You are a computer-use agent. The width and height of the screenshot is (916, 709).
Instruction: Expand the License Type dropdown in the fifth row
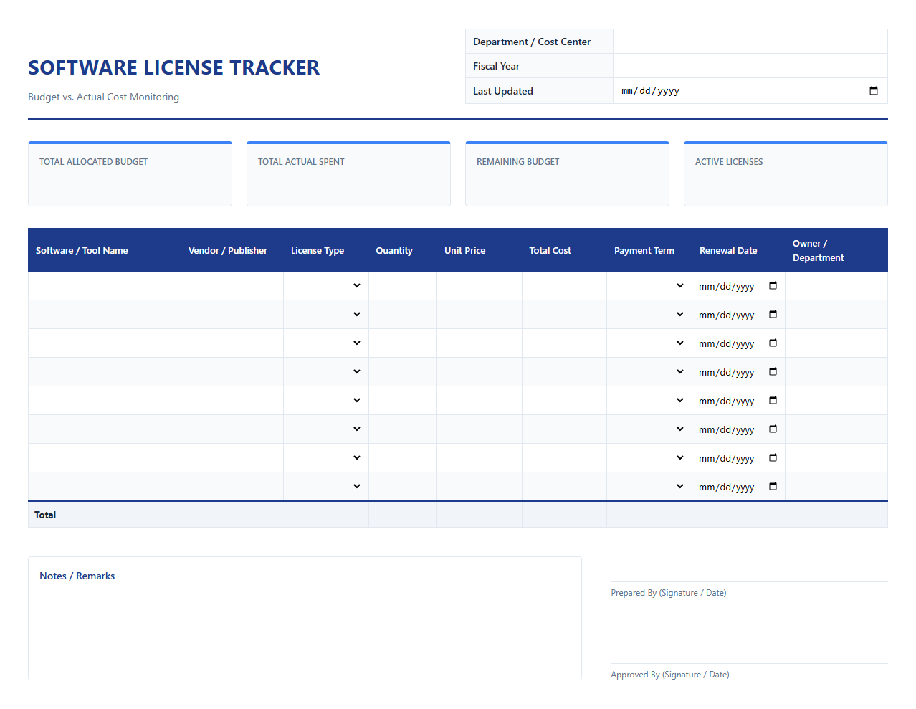click(x=326, y=401)
